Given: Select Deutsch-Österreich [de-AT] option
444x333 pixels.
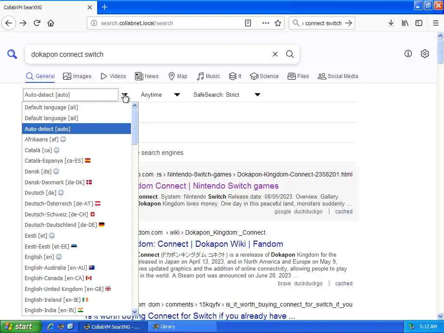Looking at the screenshot, I should pos(76,204).
